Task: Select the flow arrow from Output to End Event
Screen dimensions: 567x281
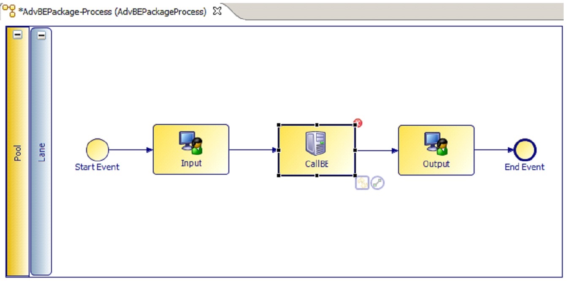Action: pyautogui.click(x=494, y=150)
